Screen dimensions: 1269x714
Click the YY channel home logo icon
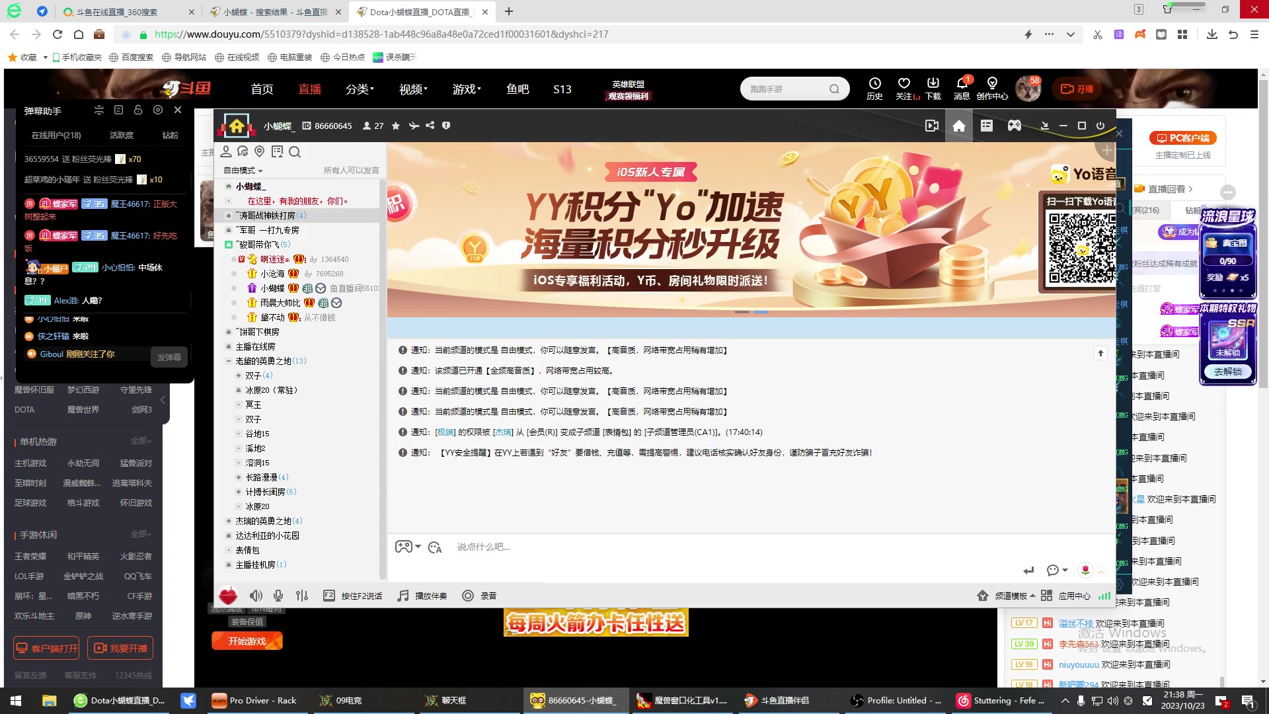[x=236, y=126]
